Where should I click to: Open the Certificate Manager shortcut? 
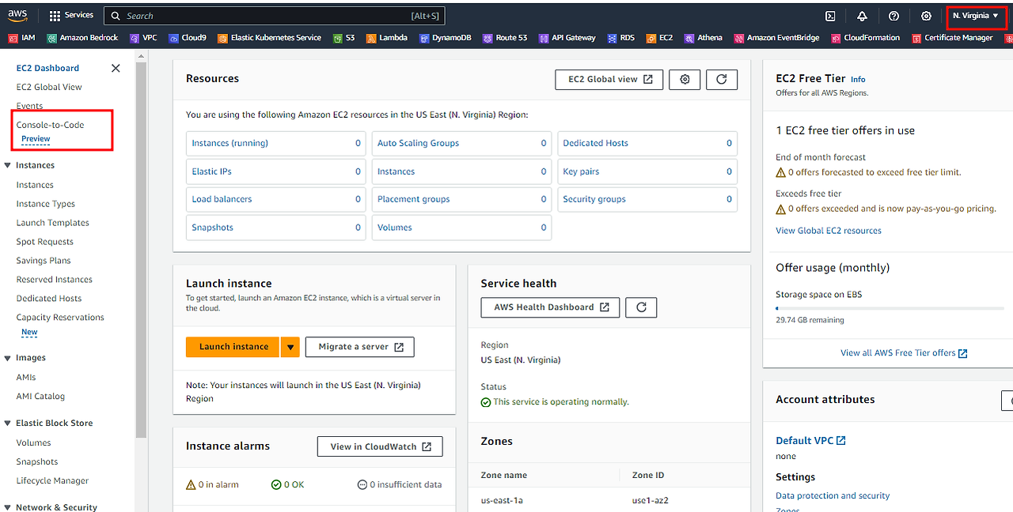[x=952, y=38]
